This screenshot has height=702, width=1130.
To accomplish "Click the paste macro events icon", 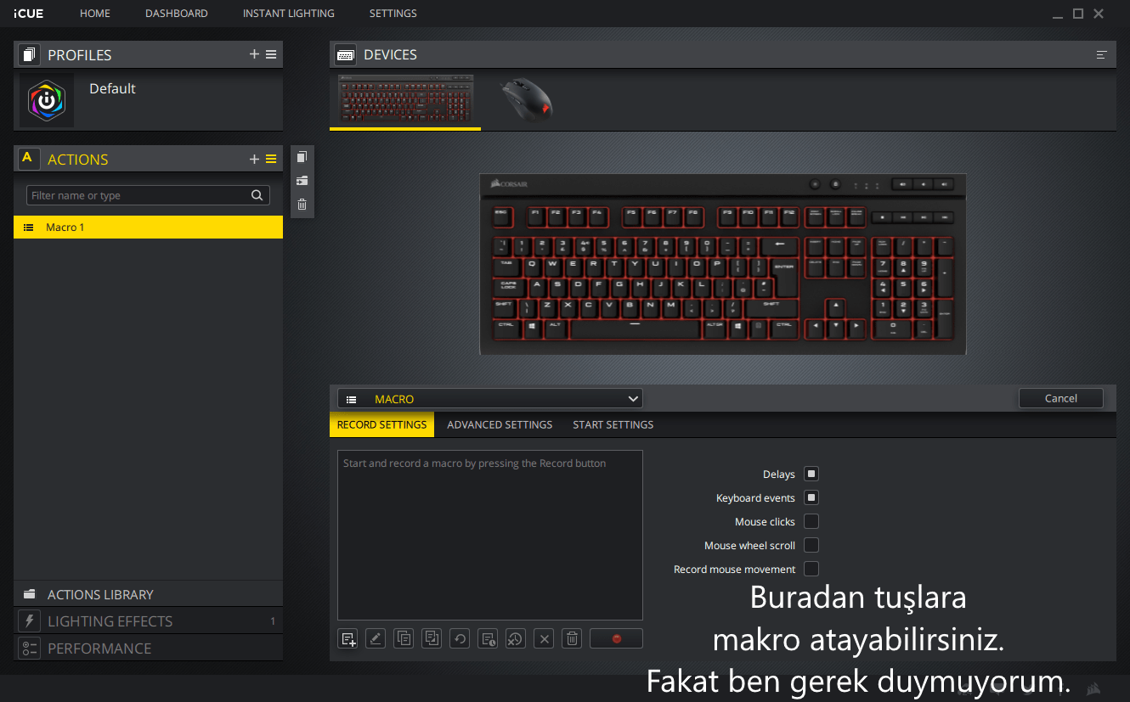I will [432, 639].
